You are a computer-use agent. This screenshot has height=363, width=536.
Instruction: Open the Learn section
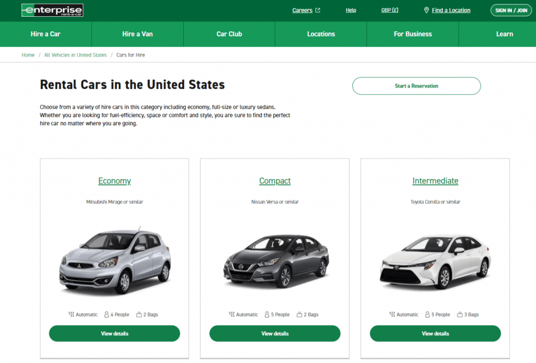click(504, 34)
